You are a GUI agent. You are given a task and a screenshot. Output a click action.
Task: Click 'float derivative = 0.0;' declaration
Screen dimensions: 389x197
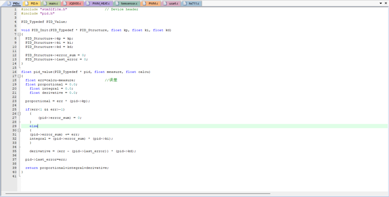coord(54,93)
